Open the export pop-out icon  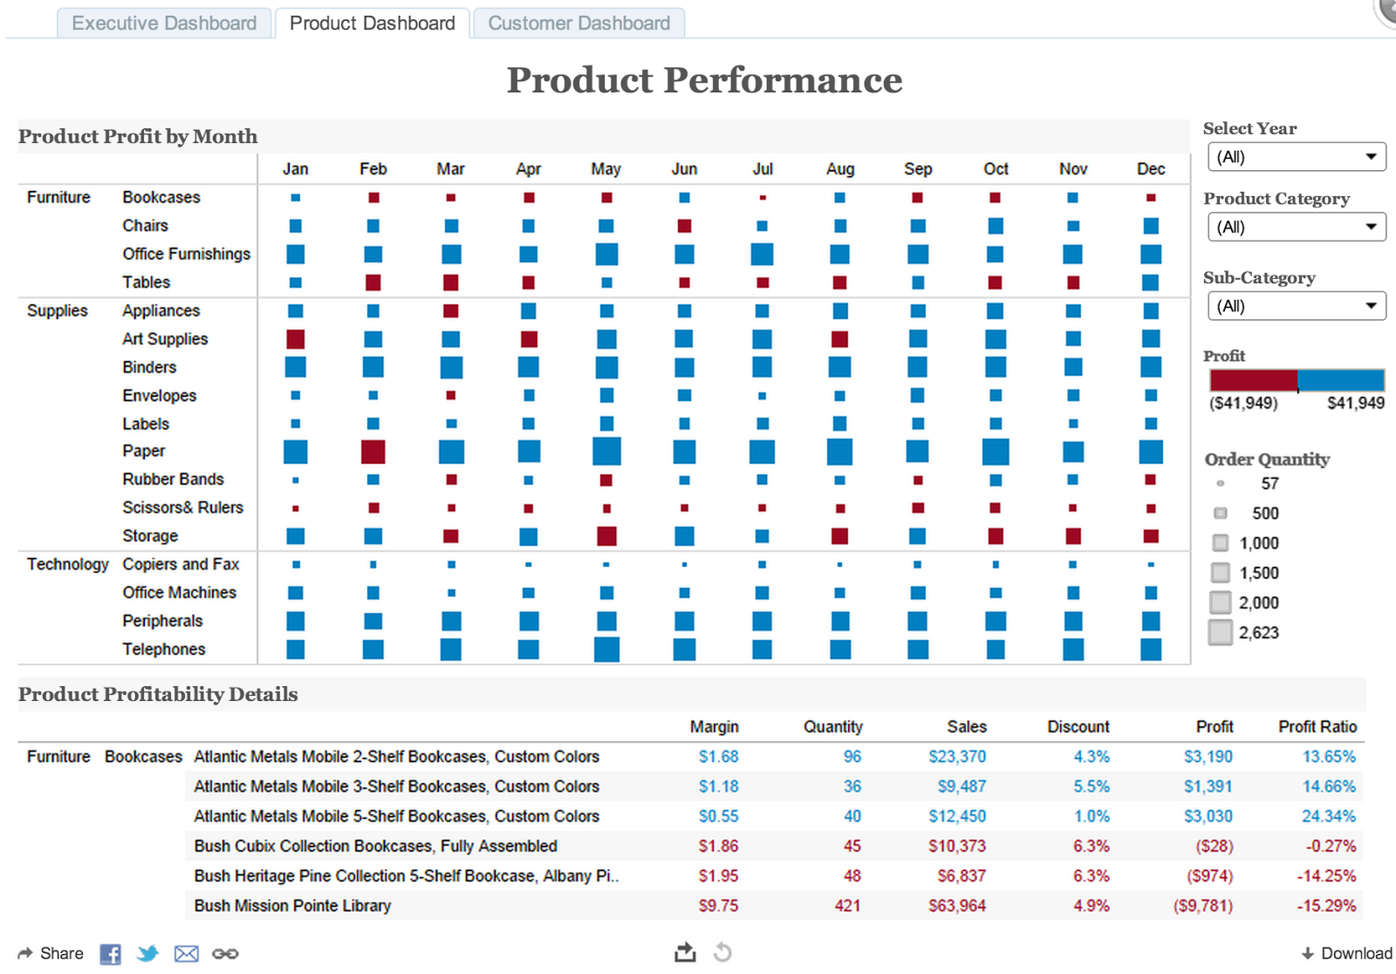(686, 952)
